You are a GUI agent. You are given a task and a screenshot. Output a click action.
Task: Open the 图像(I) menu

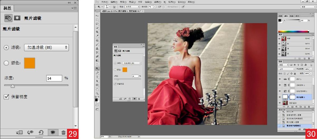pyautogui.click(x=123, y=2)
